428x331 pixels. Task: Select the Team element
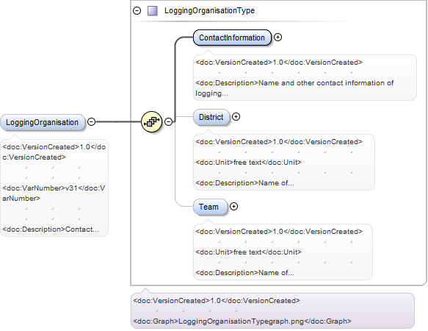click(210, 207)
